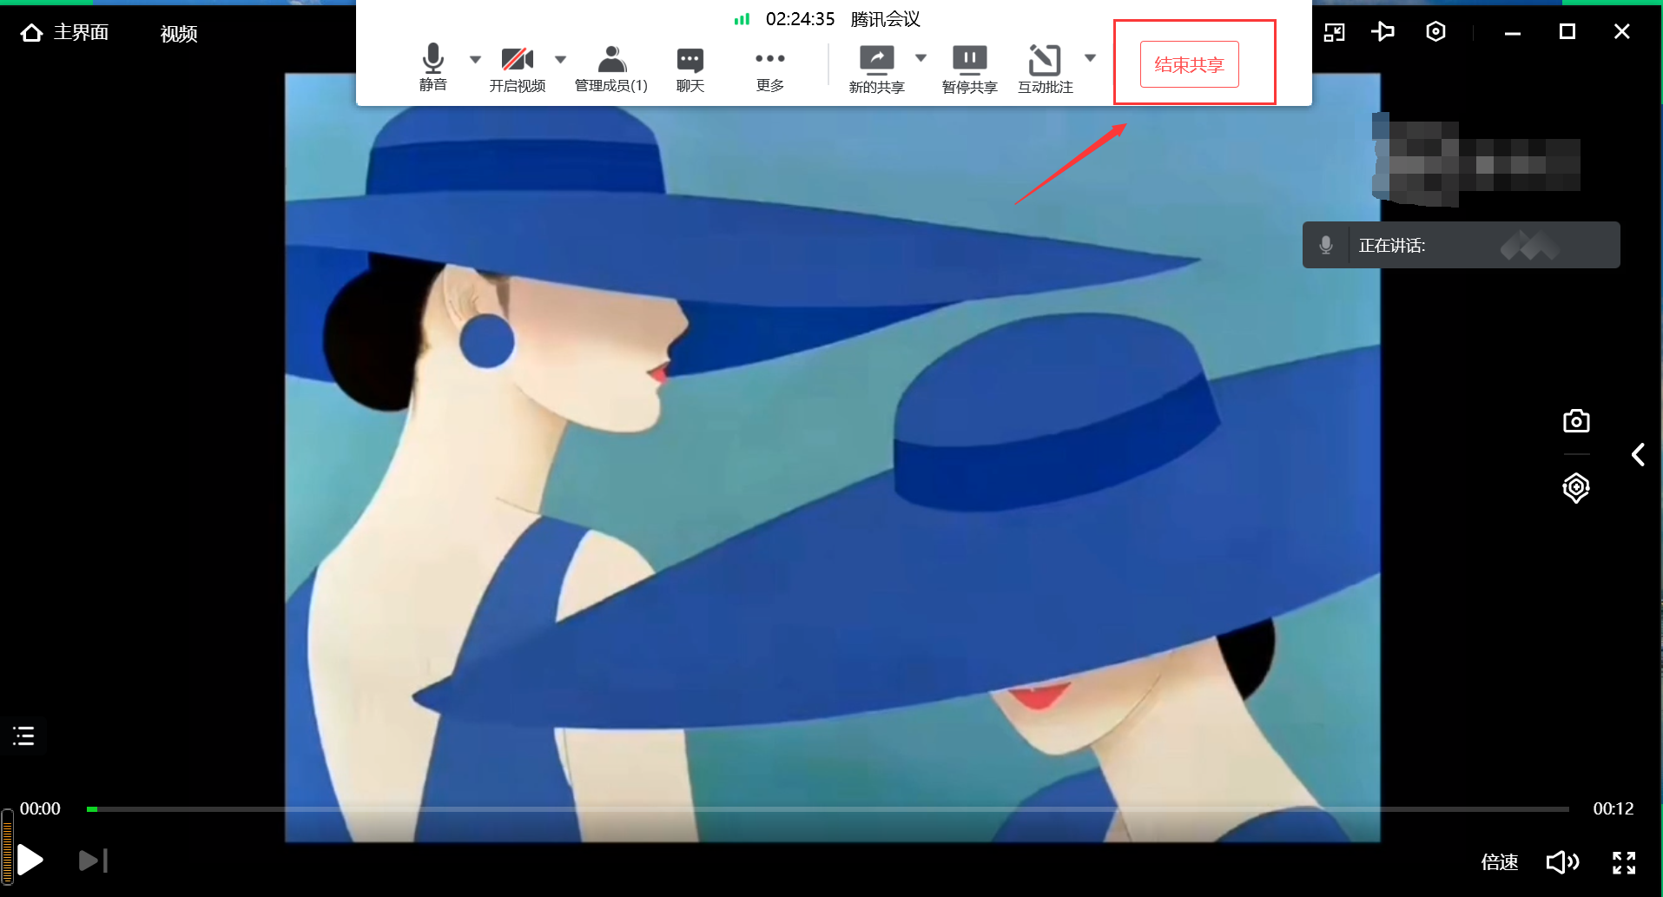This screenshot has width=1663, height=897.
Task: Open the 视频 tab
Action: pyautogui.click(x=179, y=34)
